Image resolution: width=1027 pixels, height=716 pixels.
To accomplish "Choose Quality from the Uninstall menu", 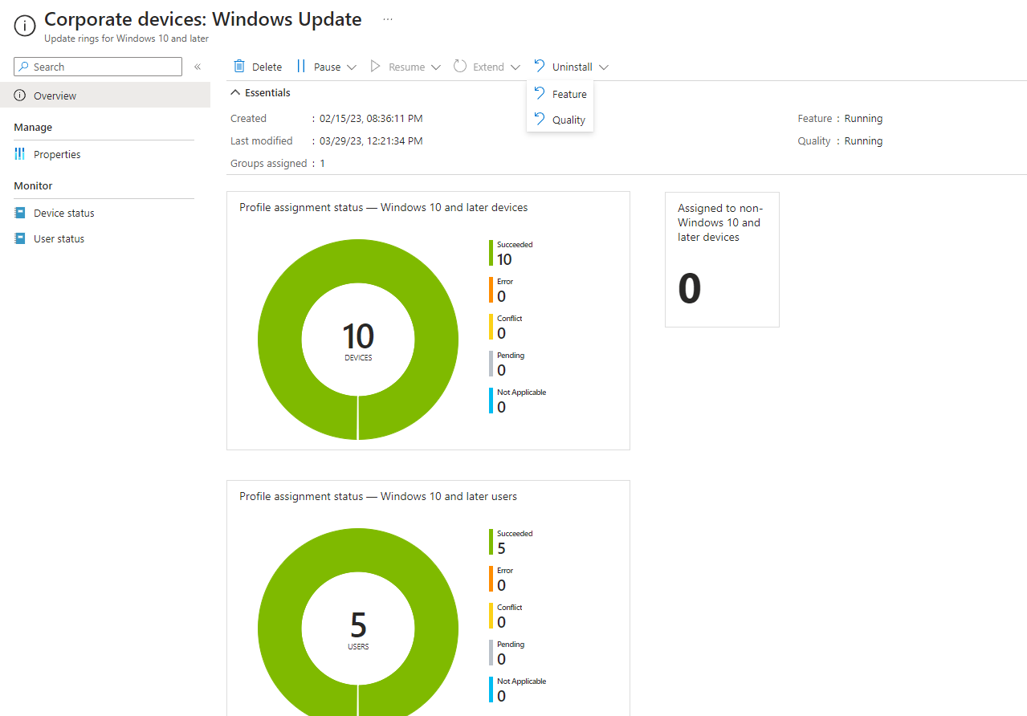I will pos(560,120).
